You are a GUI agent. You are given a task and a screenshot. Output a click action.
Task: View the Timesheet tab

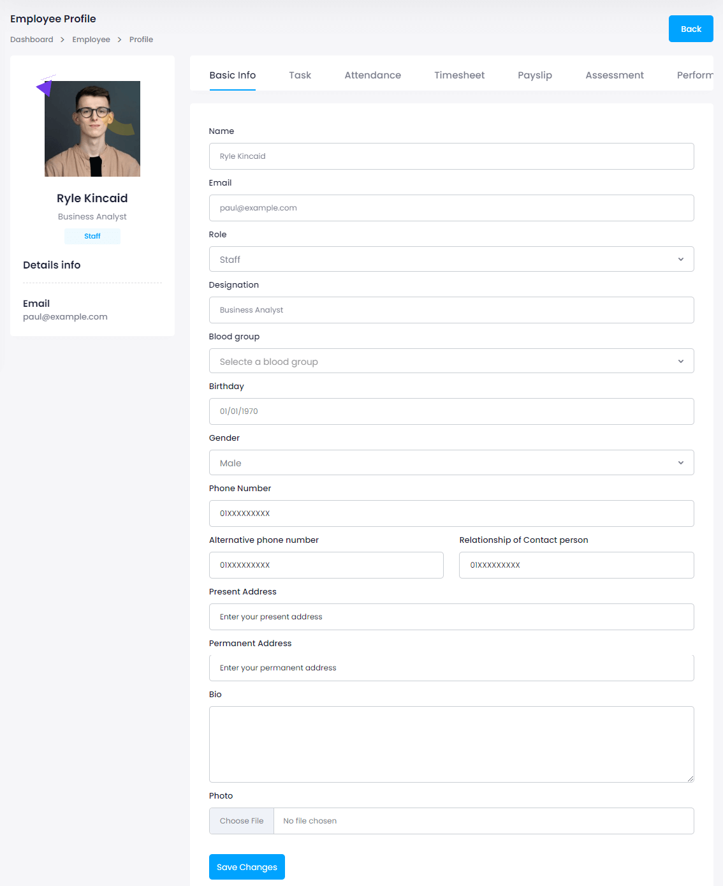click(459, 75)
